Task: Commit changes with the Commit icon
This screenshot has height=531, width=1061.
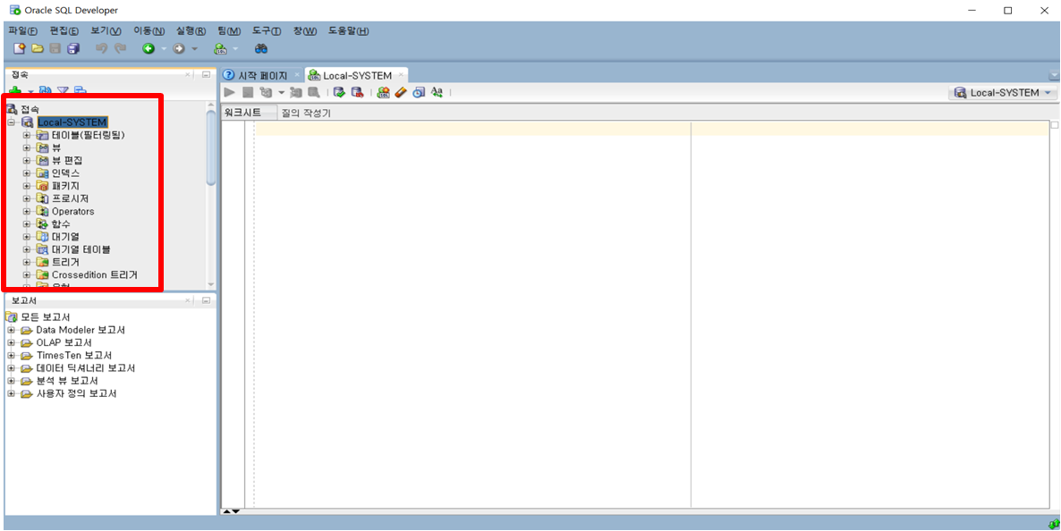Action: coord(339,92)
